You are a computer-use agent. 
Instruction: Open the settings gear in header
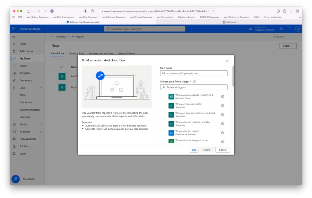click(x=281, y=29)
